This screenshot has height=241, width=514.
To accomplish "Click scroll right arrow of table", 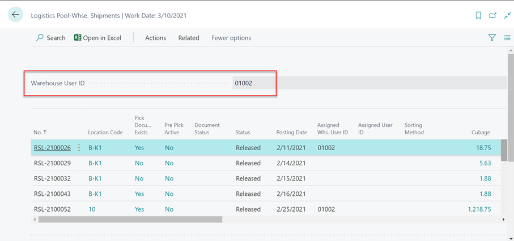I will [503, 220].
